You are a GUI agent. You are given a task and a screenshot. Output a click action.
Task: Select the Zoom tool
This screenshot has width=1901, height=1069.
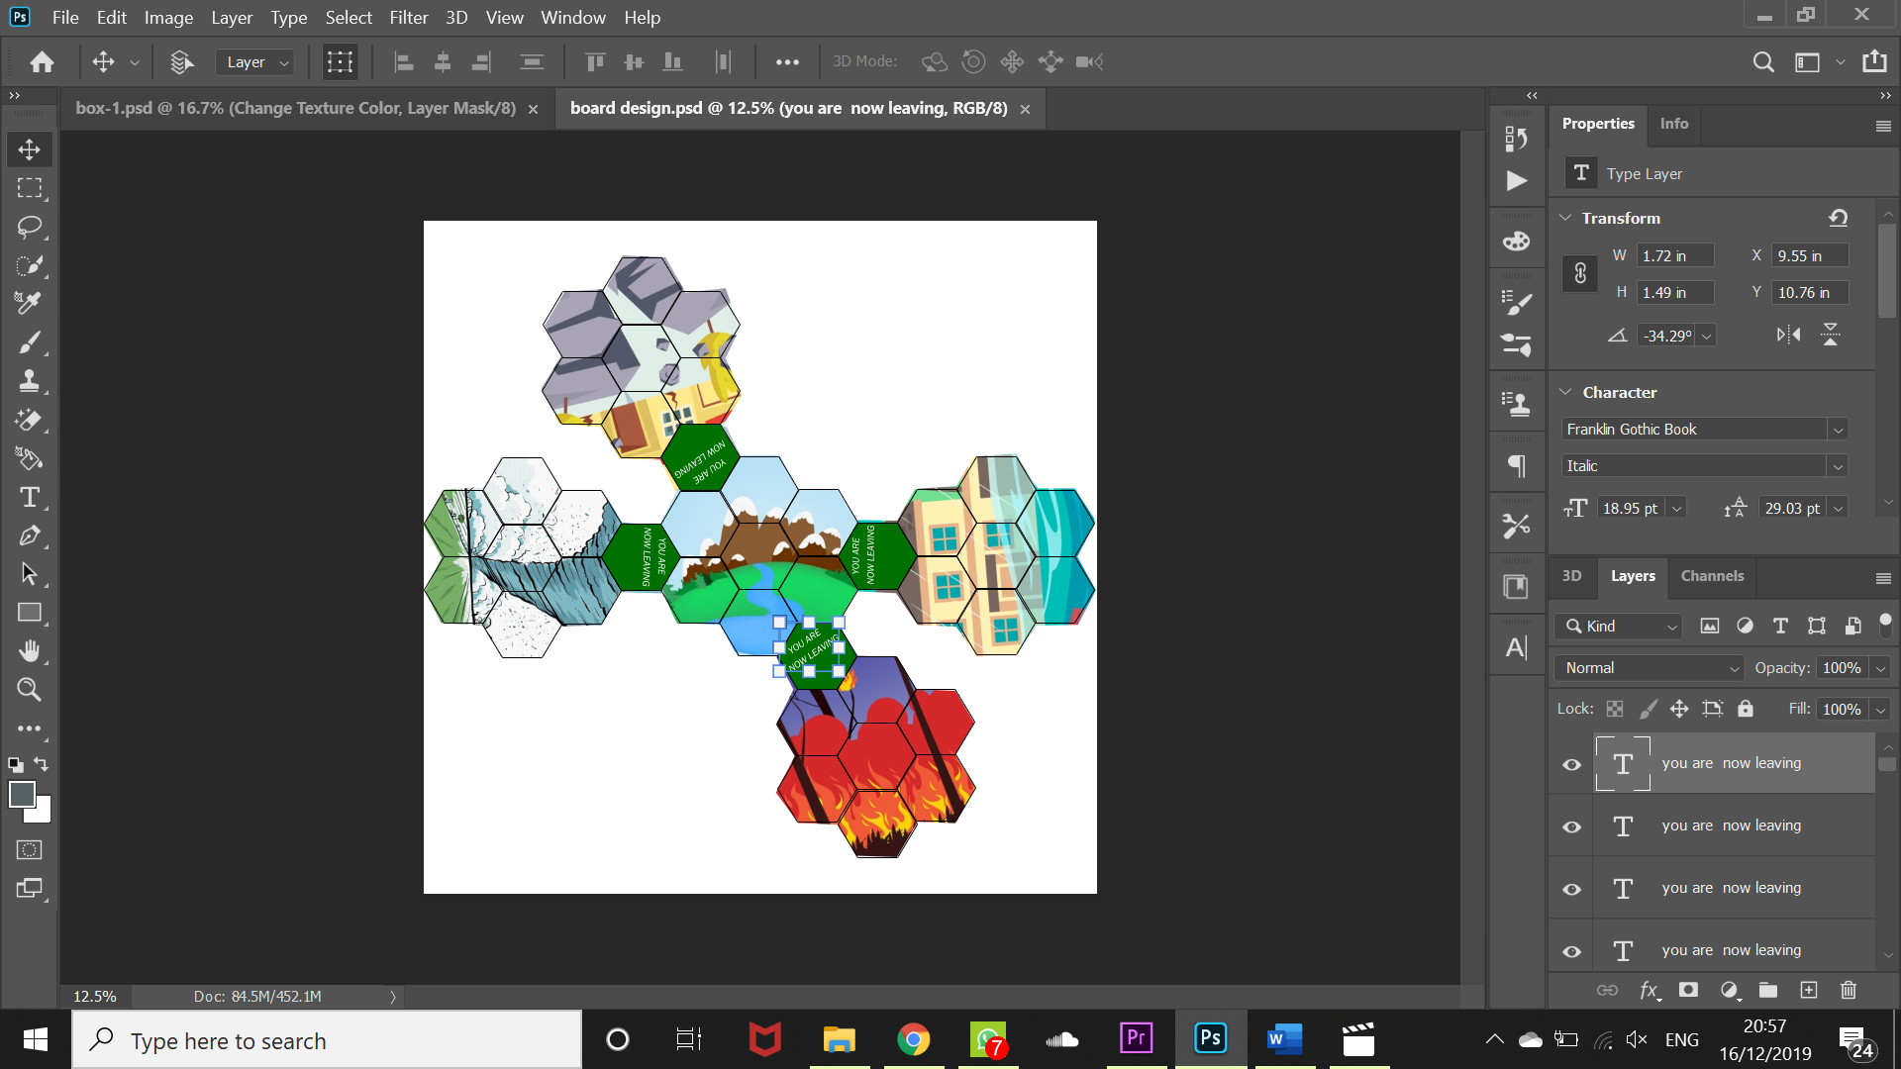[x=29, y=690]
